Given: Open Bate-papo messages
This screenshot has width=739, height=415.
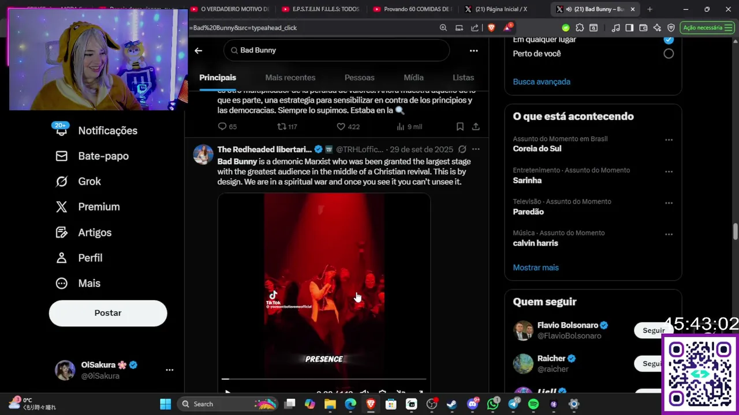Looking at the screenshot, I should click(92, 156).
